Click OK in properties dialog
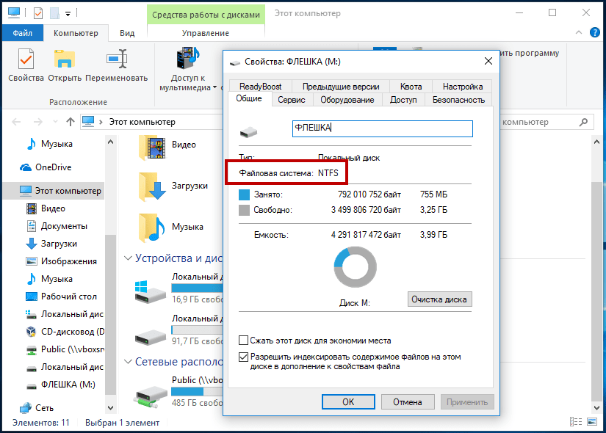Screen dimensions: 606x433 click(348, 401)
